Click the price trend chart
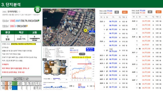The height and width of the screenshot is (91, 163). pyautogui.click(x=82, y=68)
